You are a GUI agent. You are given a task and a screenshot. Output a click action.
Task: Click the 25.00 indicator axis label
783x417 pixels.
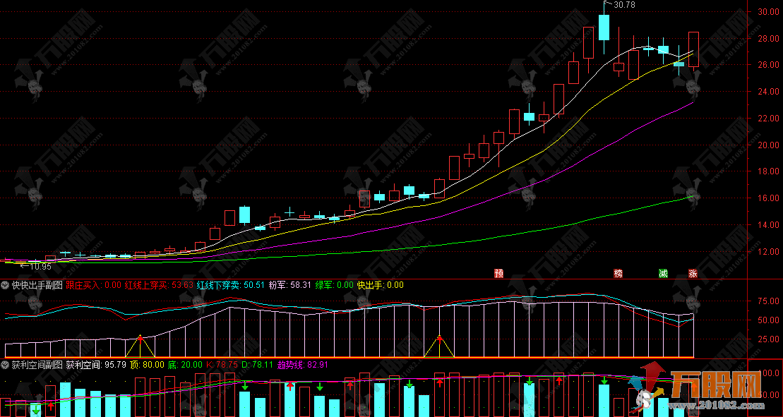768,339
